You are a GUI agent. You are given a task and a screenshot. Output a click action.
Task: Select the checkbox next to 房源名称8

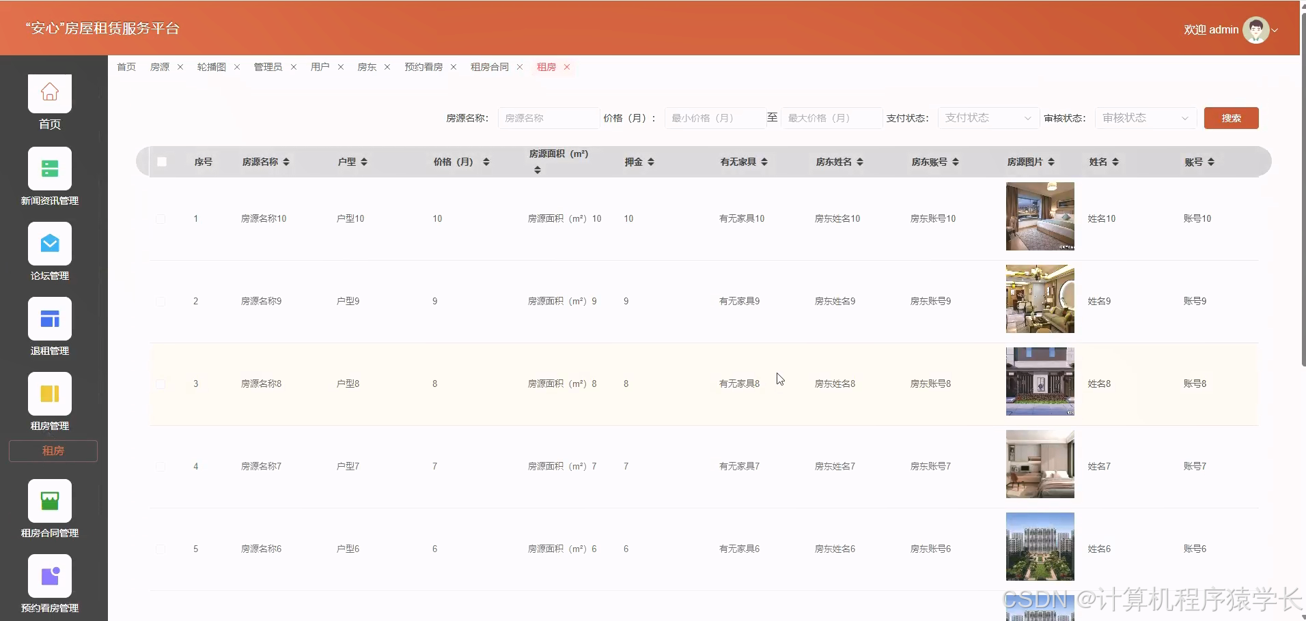pyautogui.click(x=161, y=384)
